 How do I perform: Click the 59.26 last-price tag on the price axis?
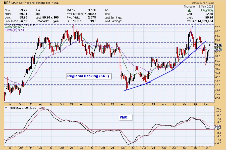click(218, 45)
